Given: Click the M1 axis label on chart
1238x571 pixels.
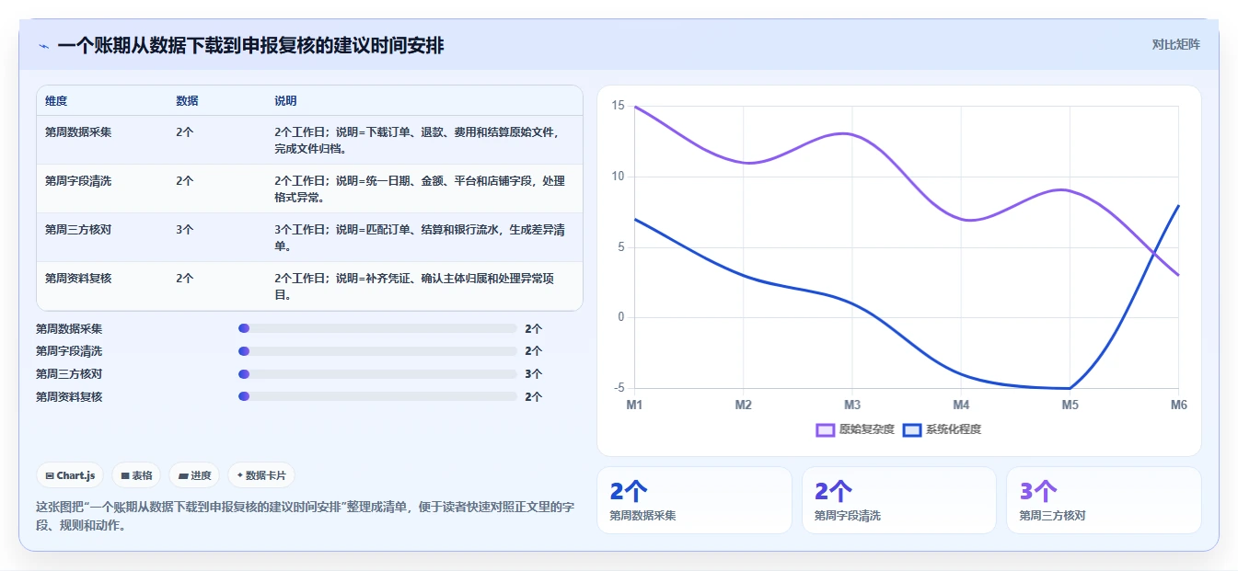Looking at the screenshot, I should (x=635, y=405).
